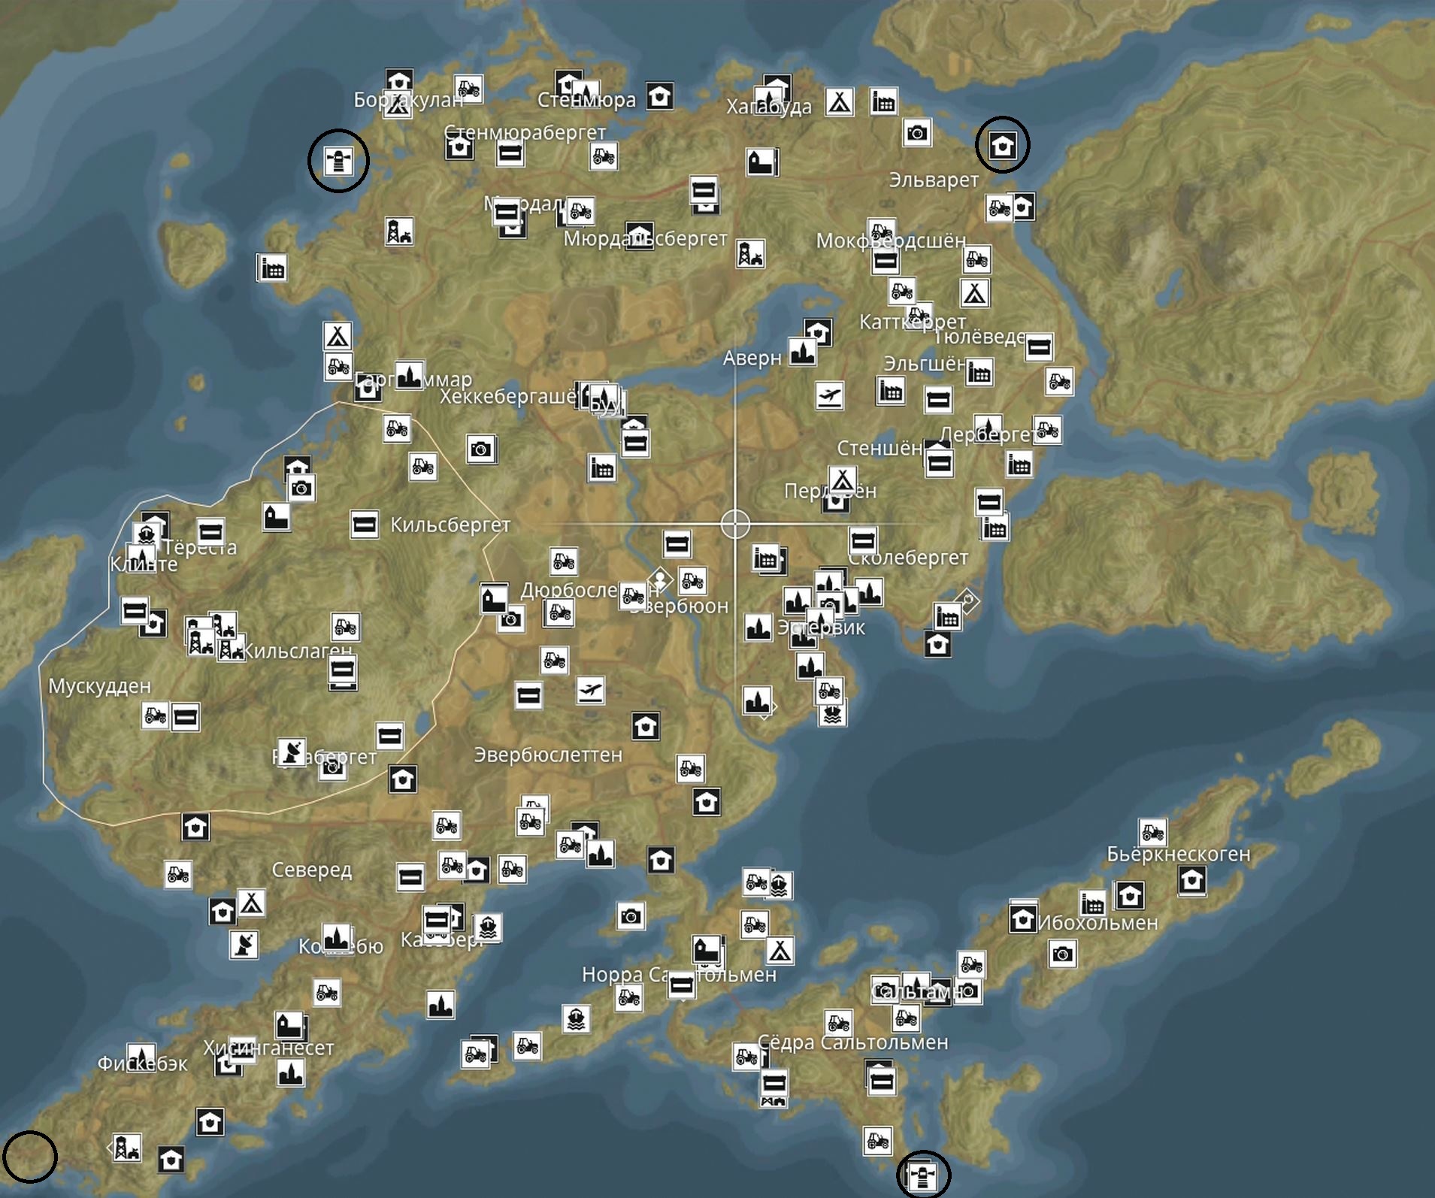Select the tent icon right of Хагабуда

[839, 101]
